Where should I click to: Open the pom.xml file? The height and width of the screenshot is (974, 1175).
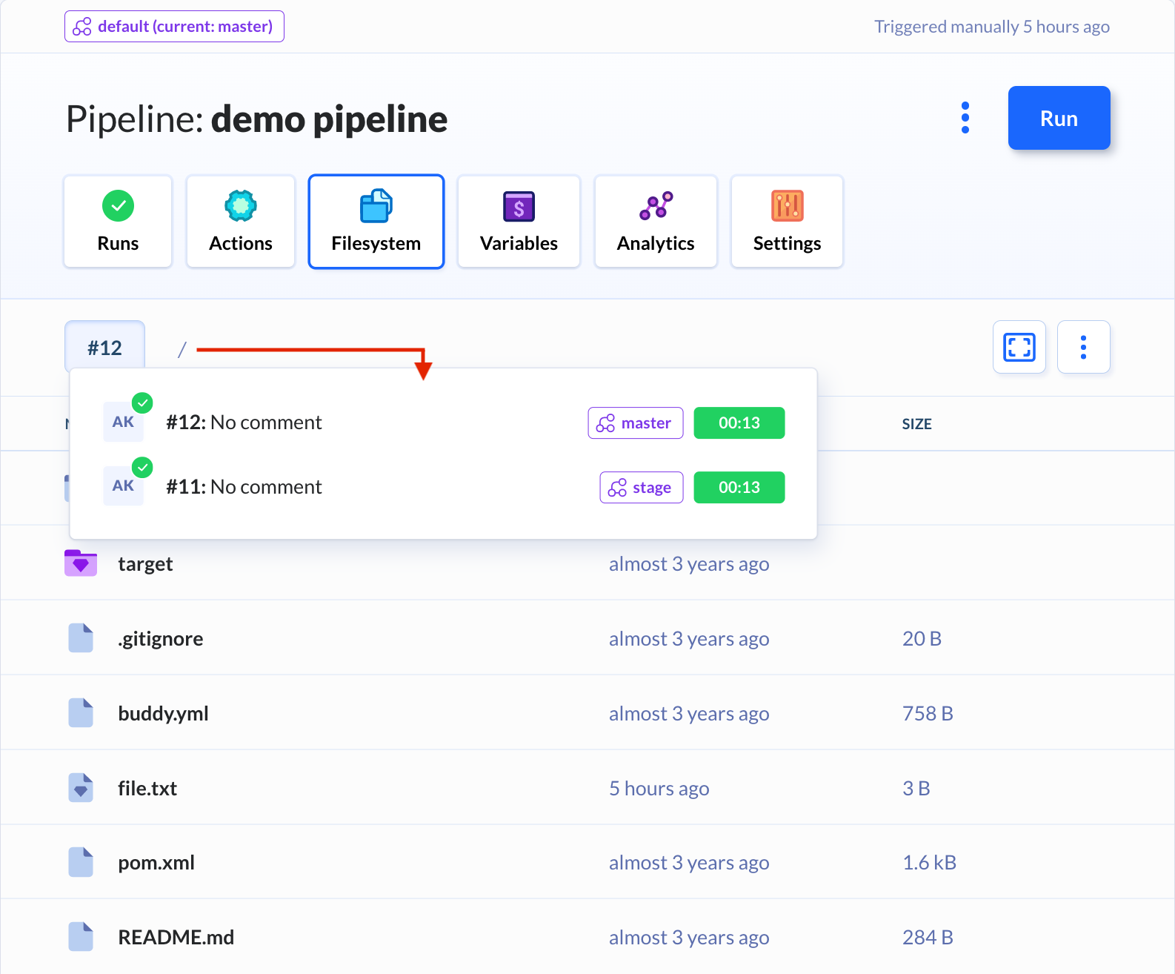coord(156,863)
